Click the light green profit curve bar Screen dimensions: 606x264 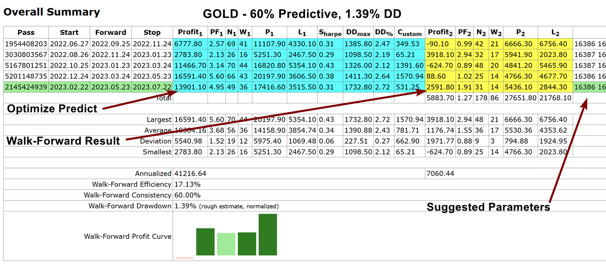click(x=226, y=244)
